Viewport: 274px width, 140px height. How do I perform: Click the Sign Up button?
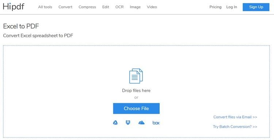pyautogui.click(x=256, y=7)
